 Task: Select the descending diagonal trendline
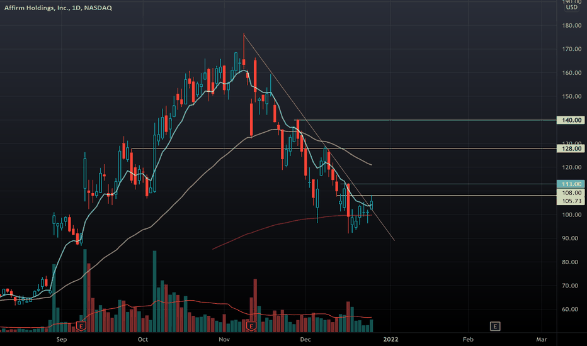point(319,137)
